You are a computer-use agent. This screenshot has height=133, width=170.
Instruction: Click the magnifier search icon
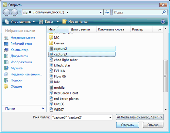[x=164, y=12]
